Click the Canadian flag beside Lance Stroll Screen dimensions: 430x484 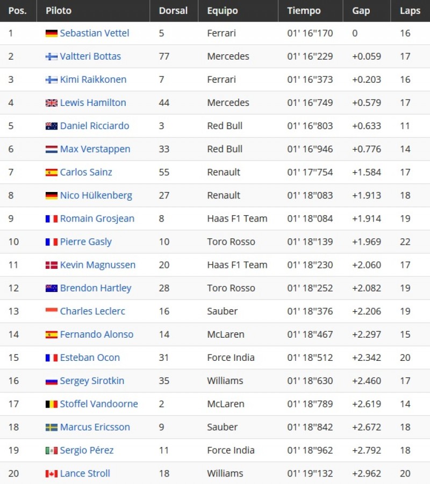(x=52, y=473)
